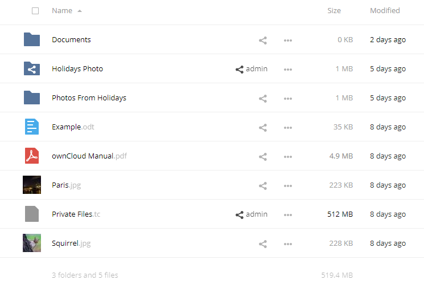This screenshot has width=424, height=288.
Task: Sort files by Size column
Action: click(x=334, y=11)
